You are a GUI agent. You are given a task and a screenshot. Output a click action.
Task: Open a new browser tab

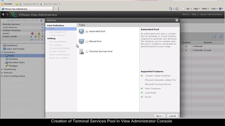[56, 9]
